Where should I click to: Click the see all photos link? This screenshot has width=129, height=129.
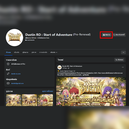tap(47, 91)
